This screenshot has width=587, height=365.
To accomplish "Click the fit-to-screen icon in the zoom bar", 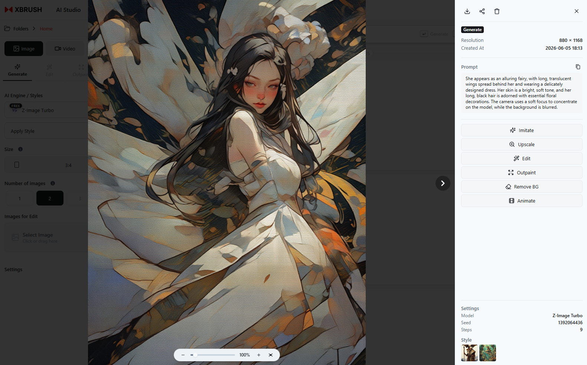I will point(271,355).
